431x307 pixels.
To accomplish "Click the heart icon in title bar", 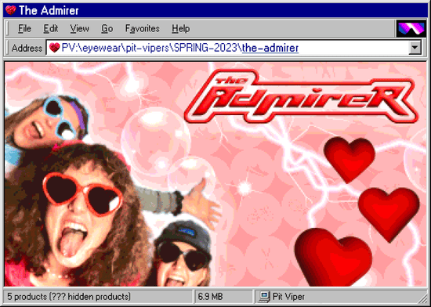I will tap(11, 10).
